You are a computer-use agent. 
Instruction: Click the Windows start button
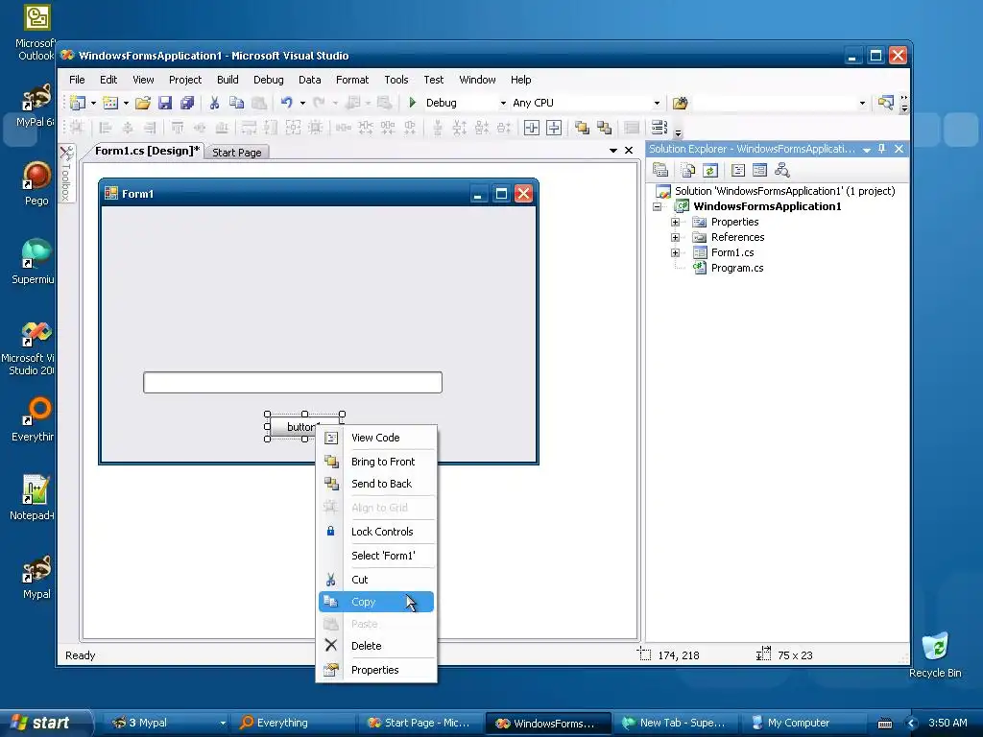44,723
